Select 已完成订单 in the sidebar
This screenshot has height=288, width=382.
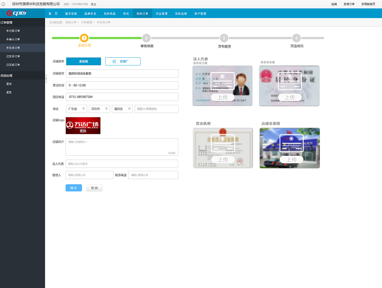(x=22, y=65)
